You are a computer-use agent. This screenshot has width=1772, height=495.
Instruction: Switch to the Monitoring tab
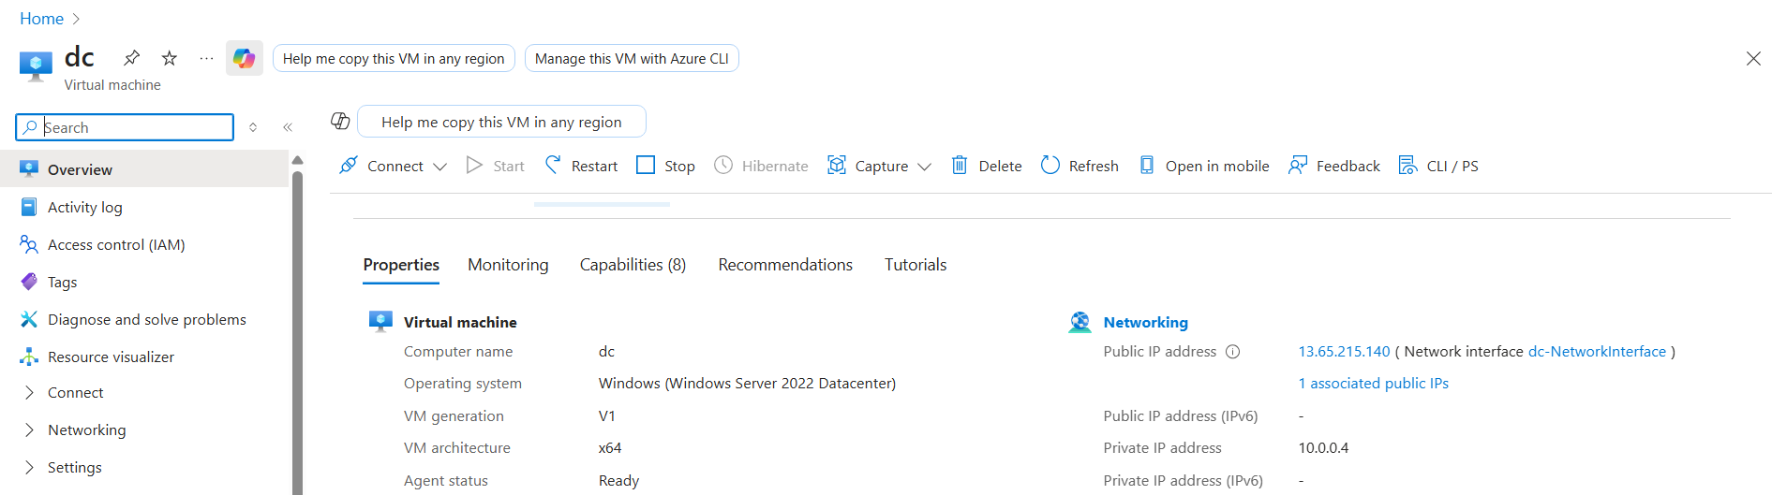508,265
